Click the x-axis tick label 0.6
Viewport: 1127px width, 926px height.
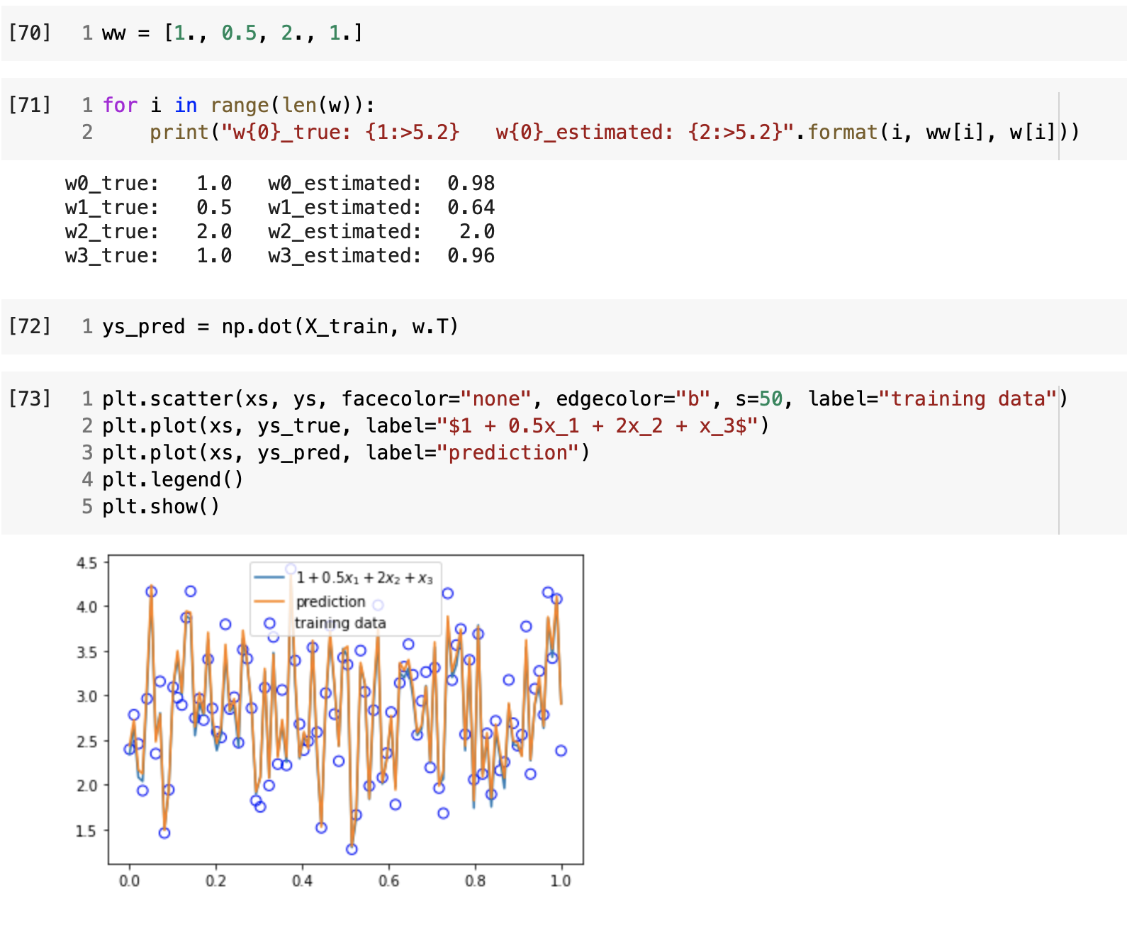click(x=388, y=881)
